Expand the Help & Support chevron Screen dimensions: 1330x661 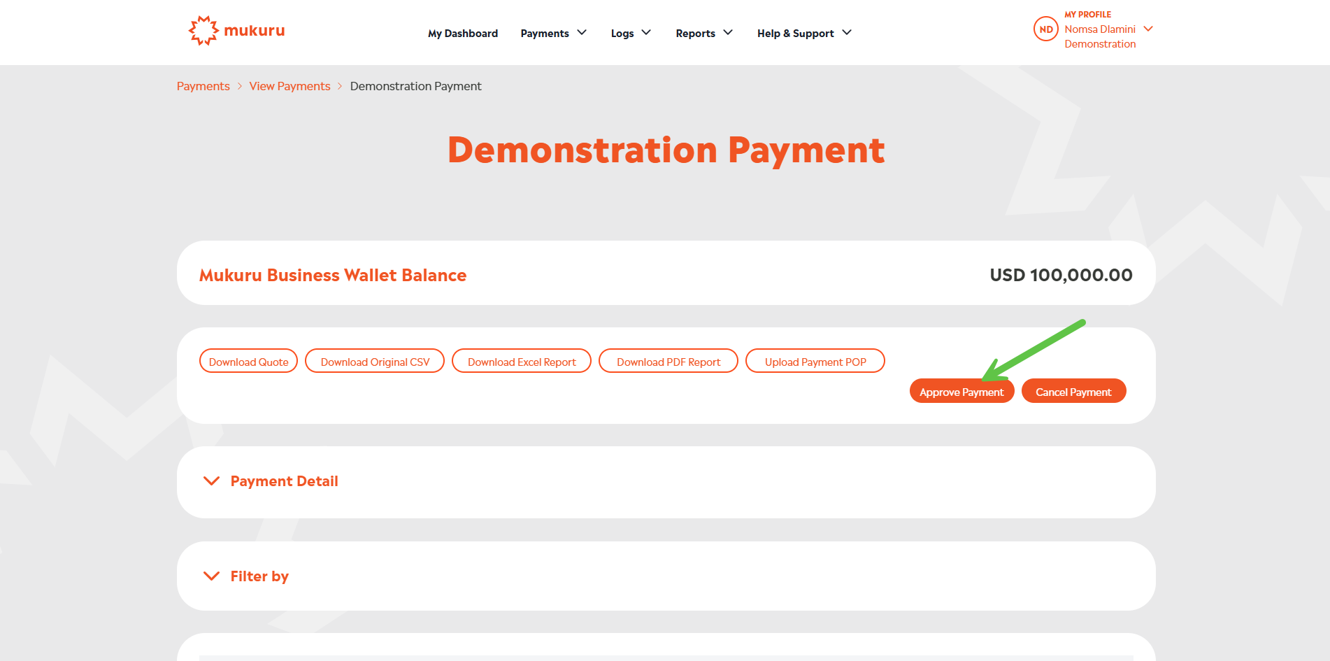(847, 33)
